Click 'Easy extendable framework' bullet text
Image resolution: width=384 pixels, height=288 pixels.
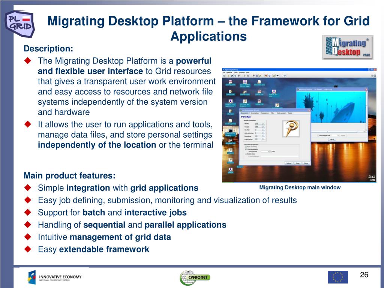click(93, 249)
